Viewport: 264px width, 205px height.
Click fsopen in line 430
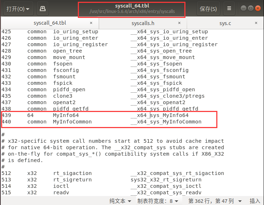coord(63,64)
